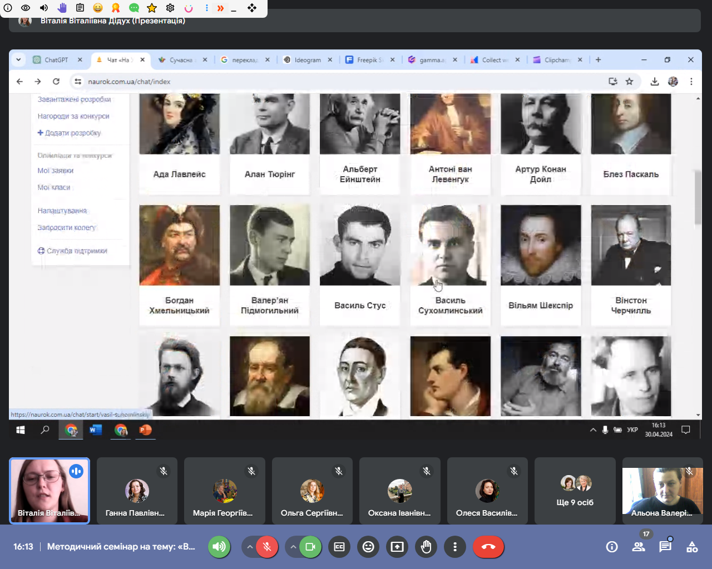Click the Служба підтримки sidebar link
Image resolution: width=712 pixels, height=569 pixels.
pyautogui.click(x=77, y=251)
